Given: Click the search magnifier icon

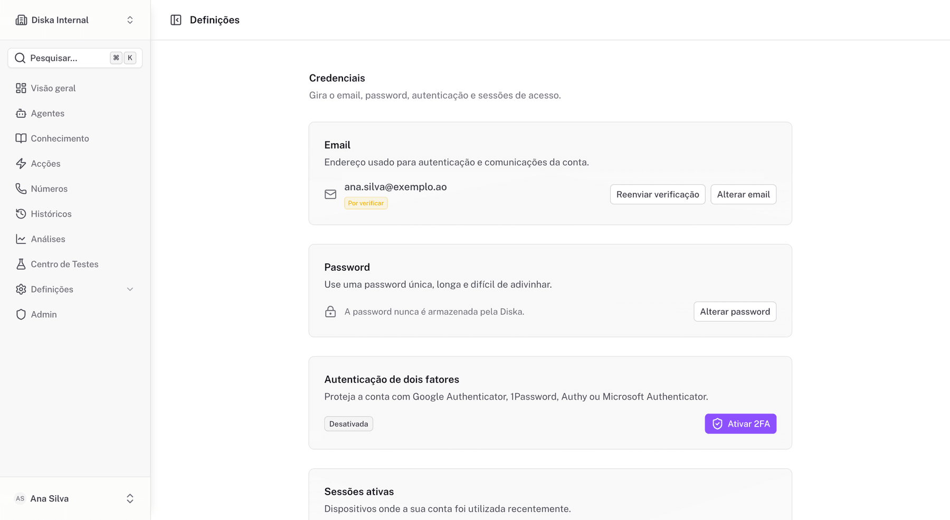Looking at the screenshot, I should click(x=20, y=58).
